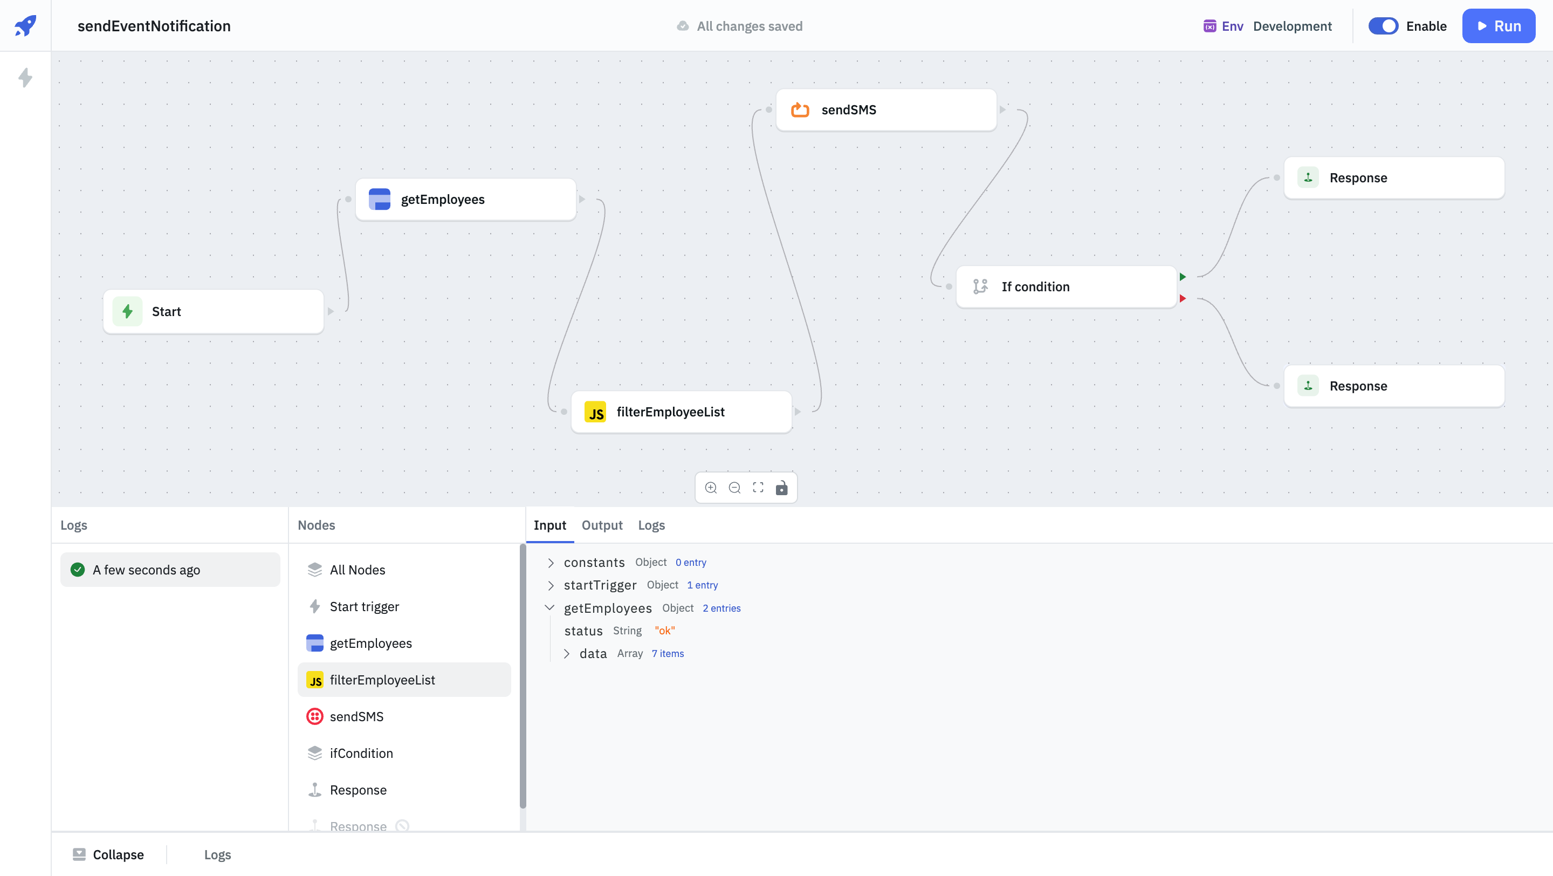Screen dimensions: 1553x876
Task: Click the filterEmployeeList node in sidebar
Action: point(404,680)
